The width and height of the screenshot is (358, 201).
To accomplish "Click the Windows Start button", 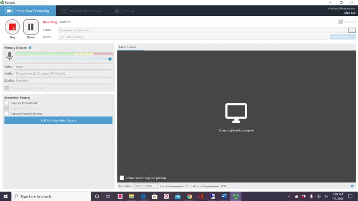I will (6, 197).
